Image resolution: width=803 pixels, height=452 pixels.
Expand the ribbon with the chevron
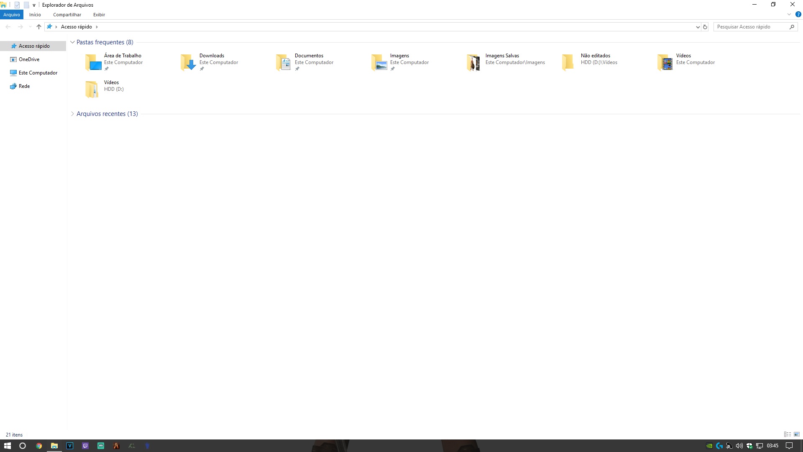(789, 14)
